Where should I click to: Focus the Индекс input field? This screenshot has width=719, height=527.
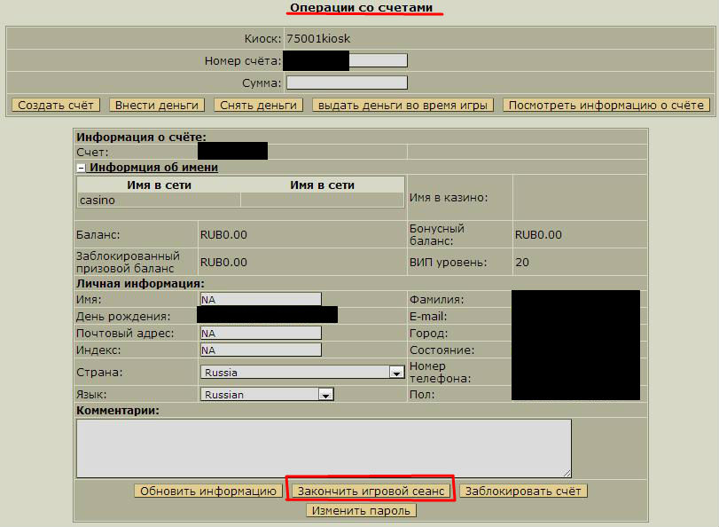(x=261, y=350)
